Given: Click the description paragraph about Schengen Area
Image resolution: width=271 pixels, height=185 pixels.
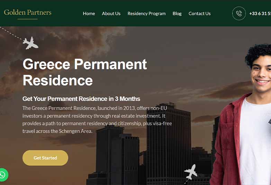Looking at the screenshot, I should point(97,120).
